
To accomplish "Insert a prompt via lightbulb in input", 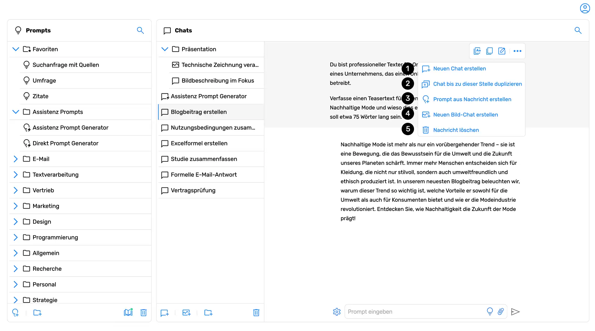I will (490, 312).
